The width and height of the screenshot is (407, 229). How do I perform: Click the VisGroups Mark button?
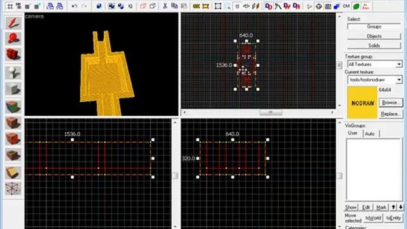(381, 207)
